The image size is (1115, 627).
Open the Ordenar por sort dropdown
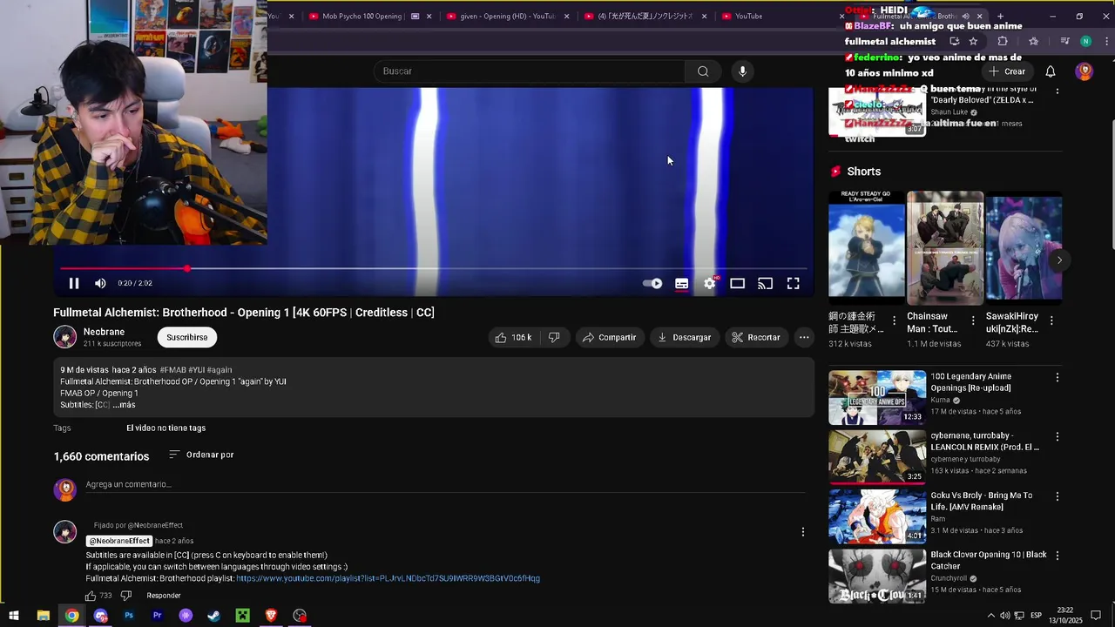pyautogui.click(x=201, y=455)
